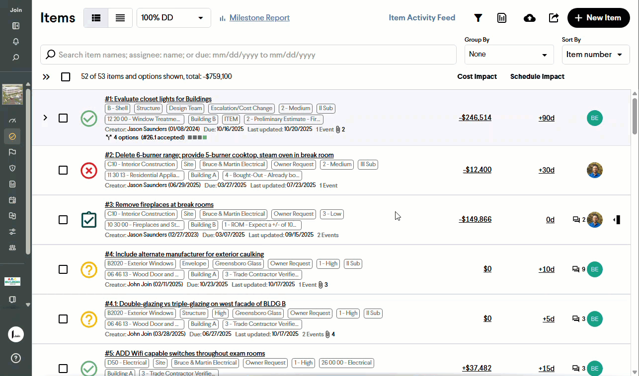Click the item search input field
This screenshot has width=639, height=376.
point(248,55)
